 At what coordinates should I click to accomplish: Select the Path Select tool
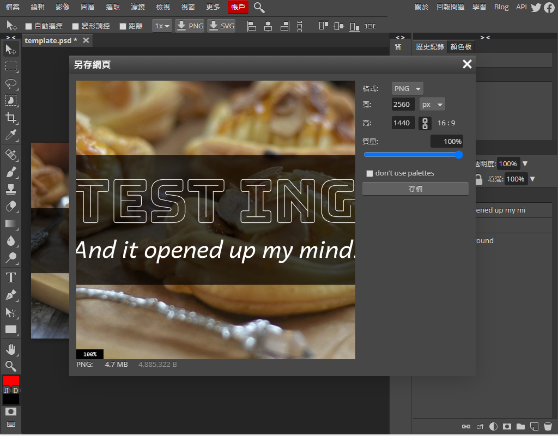pos(11,312)
